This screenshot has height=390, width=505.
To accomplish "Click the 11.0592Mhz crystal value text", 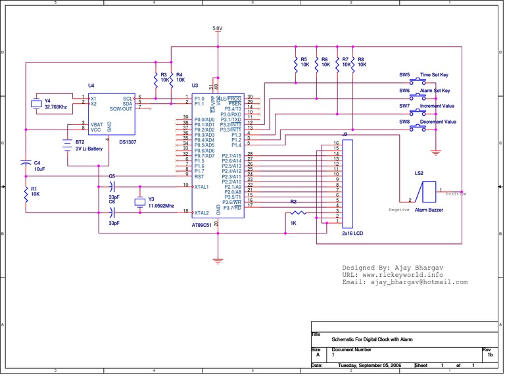I will tap(161, 206).
